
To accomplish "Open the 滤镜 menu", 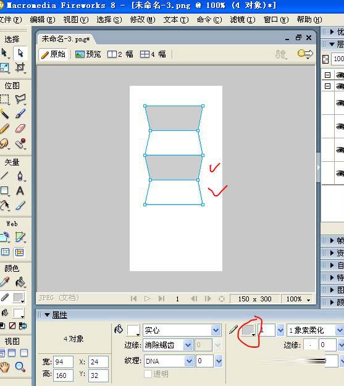I will point(243,19).
